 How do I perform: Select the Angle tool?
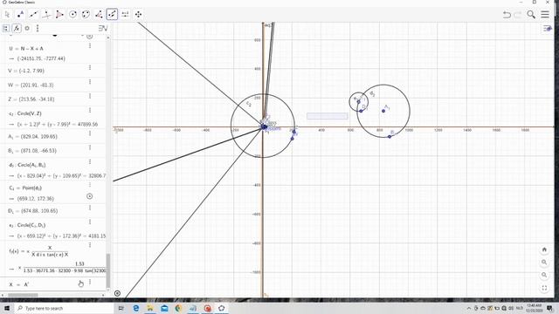pos(99,15)
